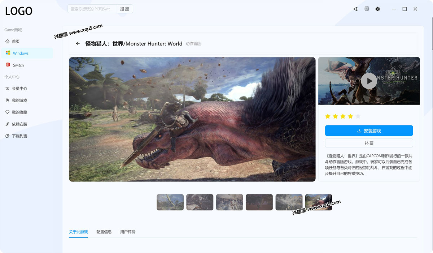The height and width of the screenshot is (253, 433).
Task: Open settings with the gear icon
Action: pos(377,9)
